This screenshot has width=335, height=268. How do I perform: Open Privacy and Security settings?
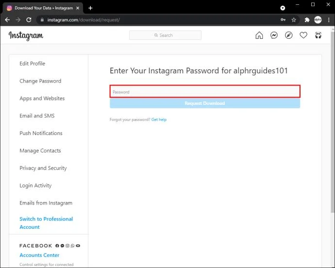(x=43, y=168)
